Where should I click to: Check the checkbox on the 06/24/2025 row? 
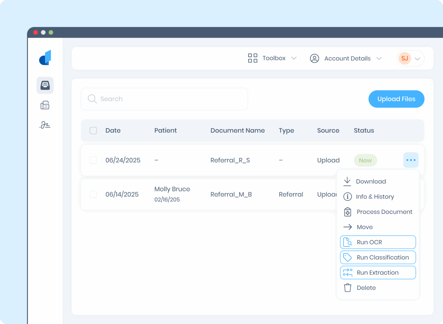coord(93,160)
